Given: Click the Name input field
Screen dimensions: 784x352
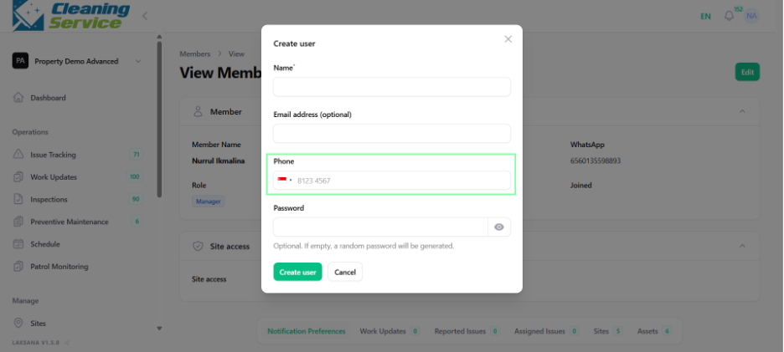Looking at the screenshot, I should (x=392, y=87).
